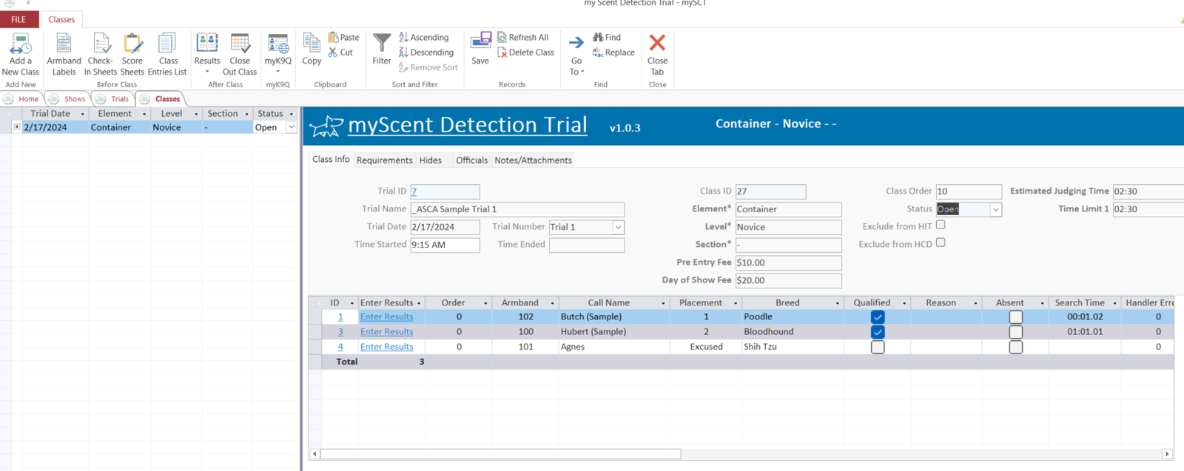Click Find in the ribbon
Image resolution: width=1184 pixels, height=471 pixels.
(x=607, y=37)
